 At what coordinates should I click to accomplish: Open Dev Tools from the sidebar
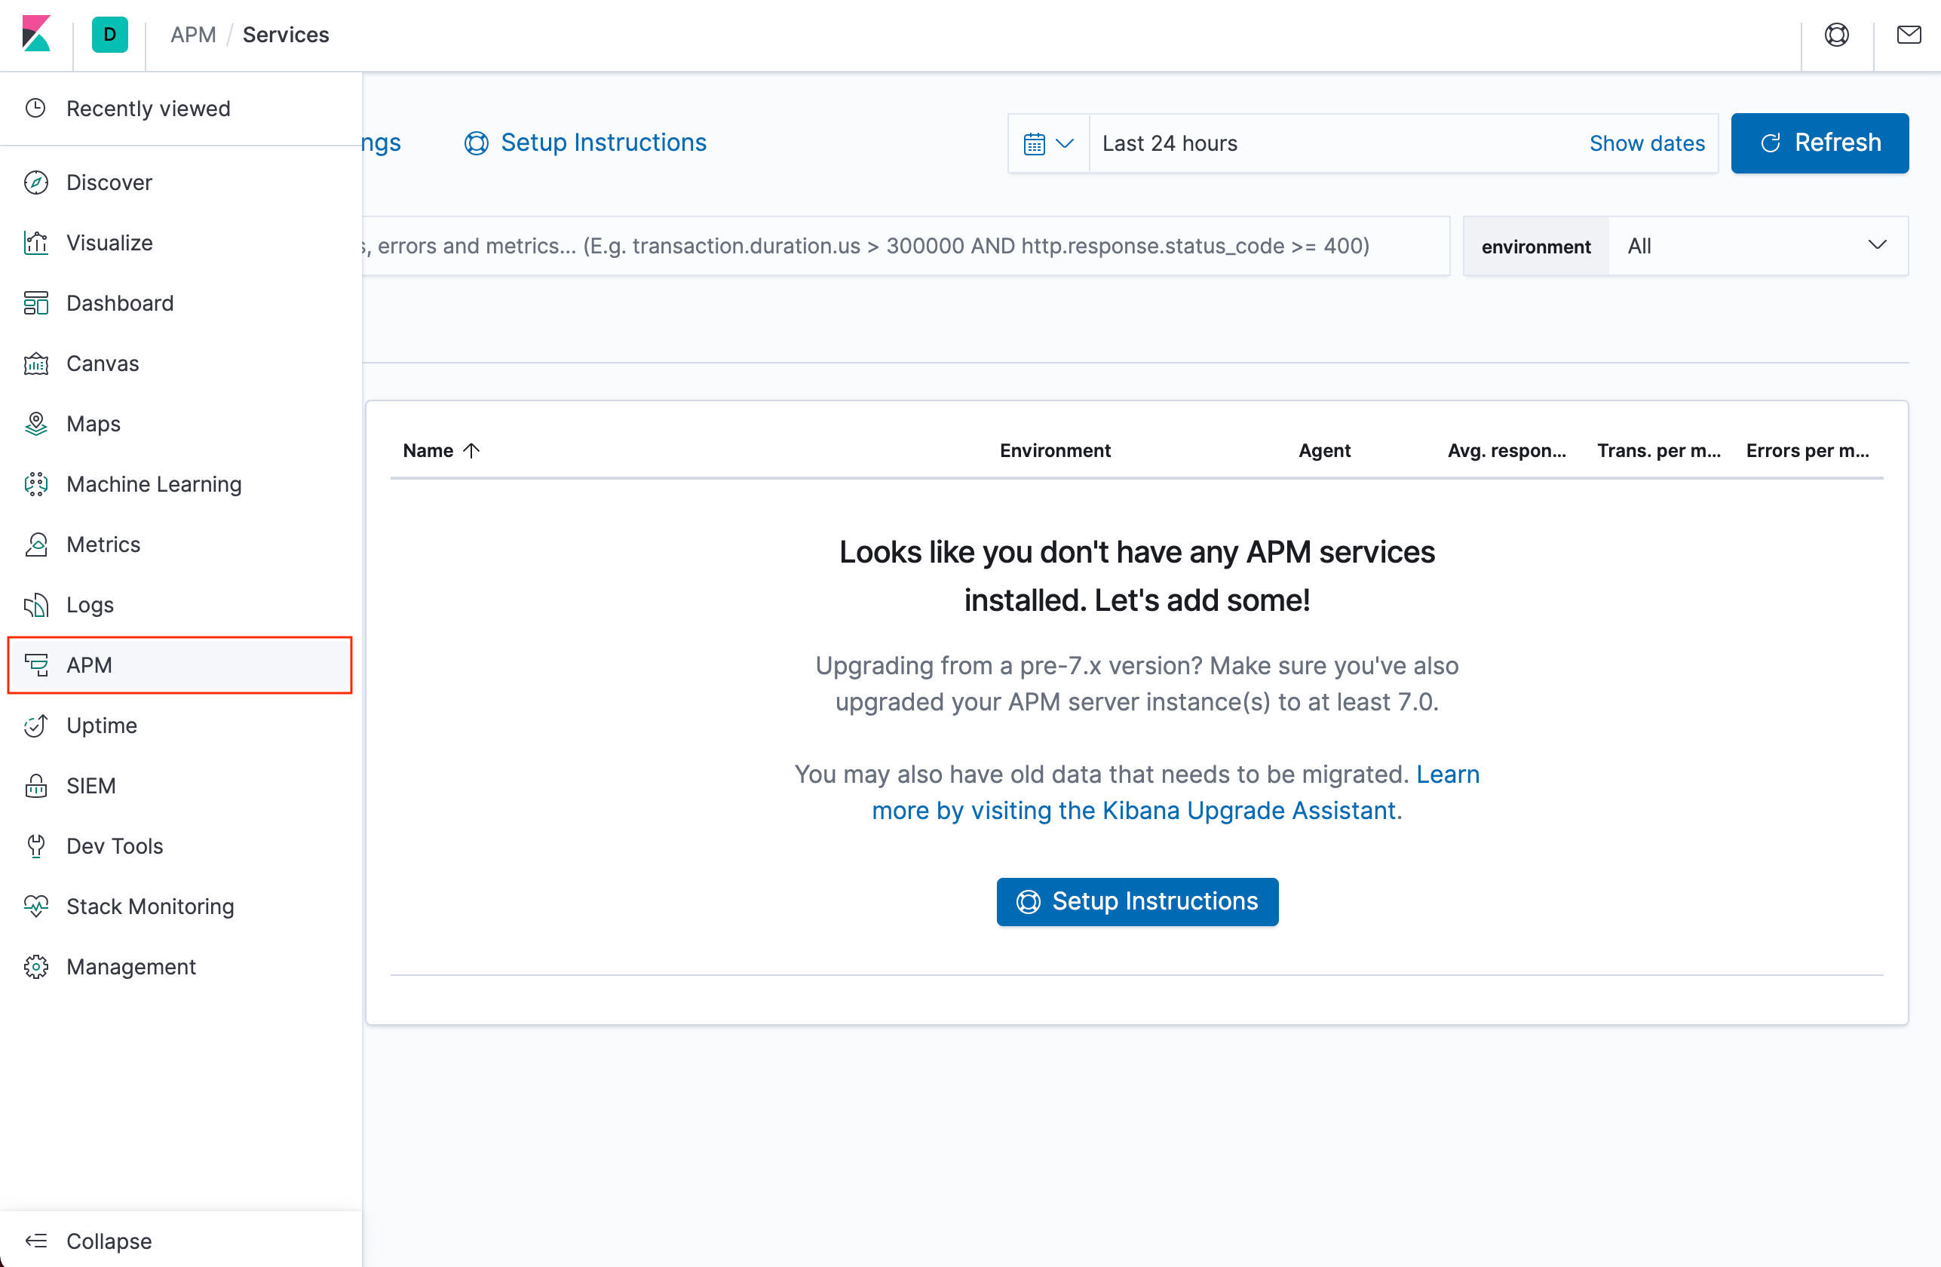(114, 846)
